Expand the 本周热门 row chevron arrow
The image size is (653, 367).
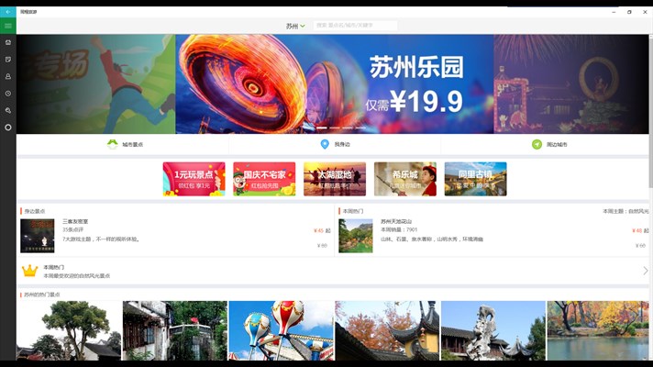645,271
